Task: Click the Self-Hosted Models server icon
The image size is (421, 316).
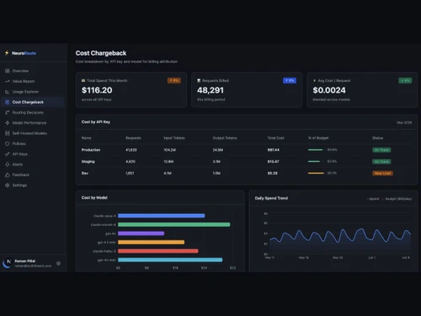Action: (8, 133)
